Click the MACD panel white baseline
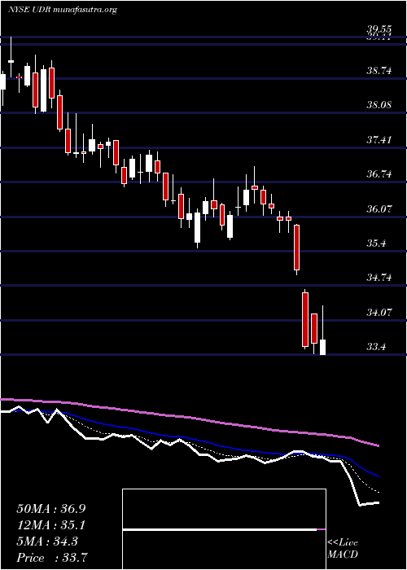 (x=220, y=530)
